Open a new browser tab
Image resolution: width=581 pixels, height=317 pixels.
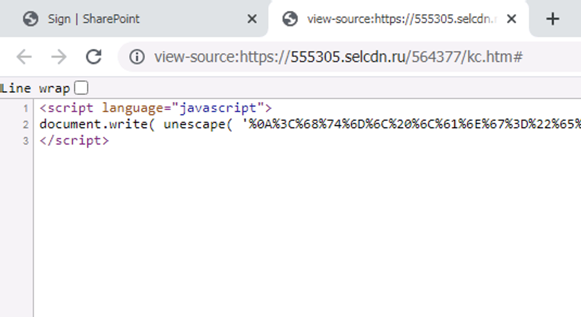(x=552, y=18)
